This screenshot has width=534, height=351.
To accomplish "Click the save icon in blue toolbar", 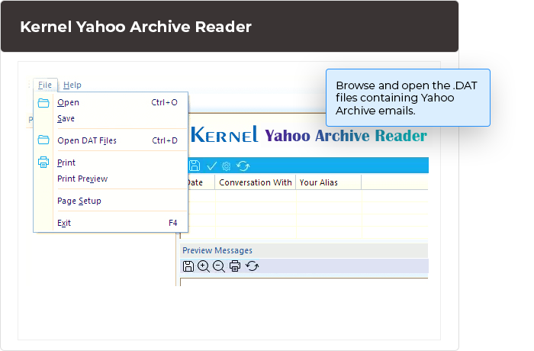I will point(195,166).
